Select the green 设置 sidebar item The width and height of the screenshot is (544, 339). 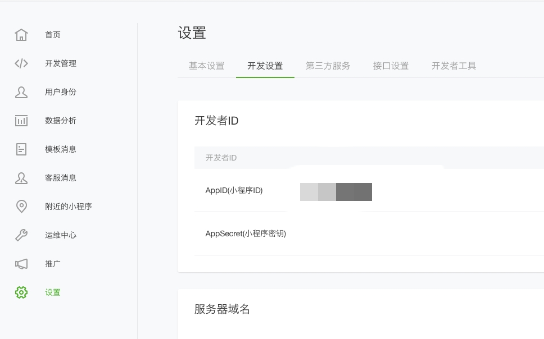pos(53,292)
